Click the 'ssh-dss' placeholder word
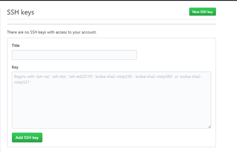Viewport: 237px width, 152px height. (x=60, y=77)
